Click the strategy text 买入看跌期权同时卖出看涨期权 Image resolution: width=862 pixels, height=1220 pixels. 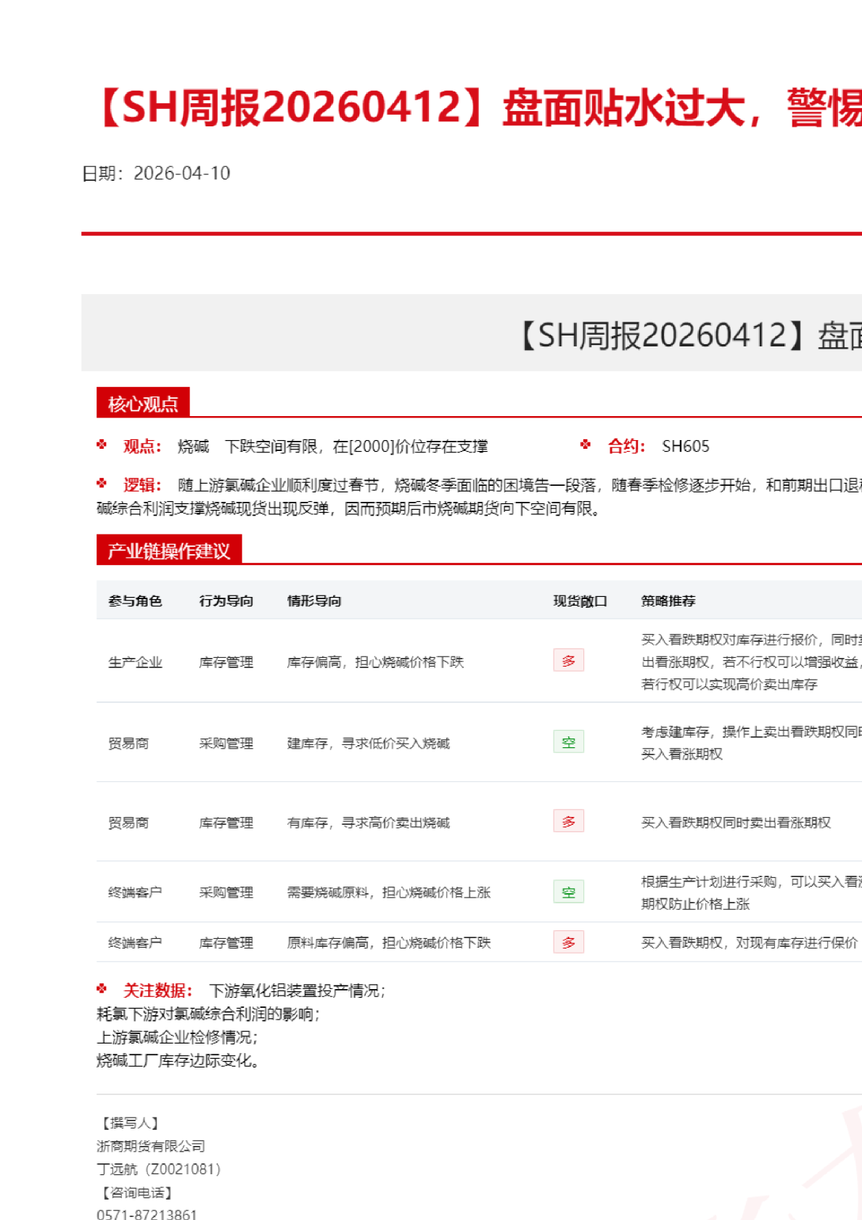[736, 822]
